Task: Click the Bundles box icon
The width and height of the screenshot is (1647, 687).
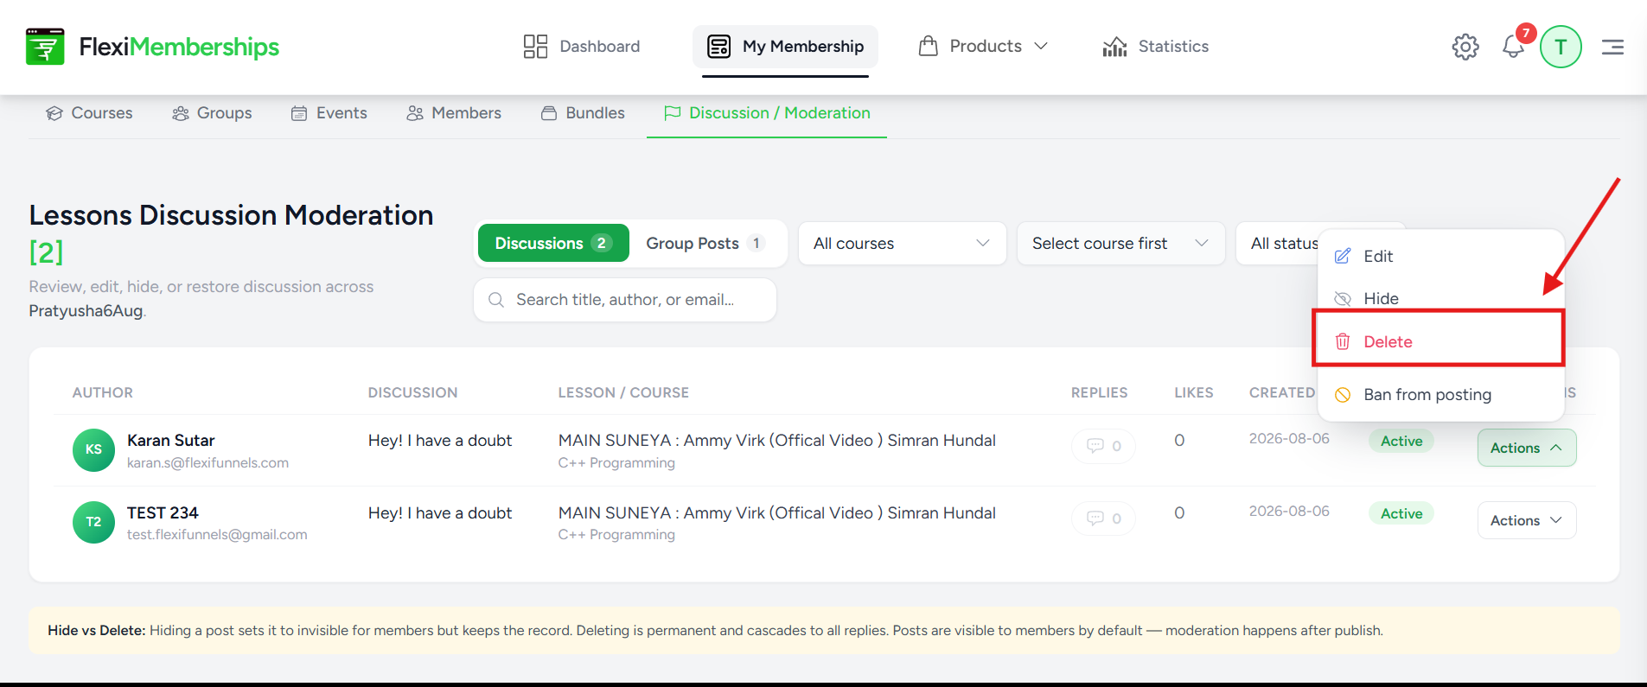Action: point(549,113)
